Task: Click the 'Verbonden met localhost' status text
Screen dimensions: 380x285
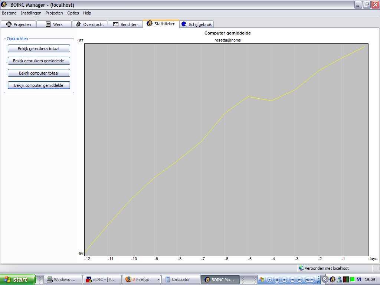Action: click(x=327, y=268)
